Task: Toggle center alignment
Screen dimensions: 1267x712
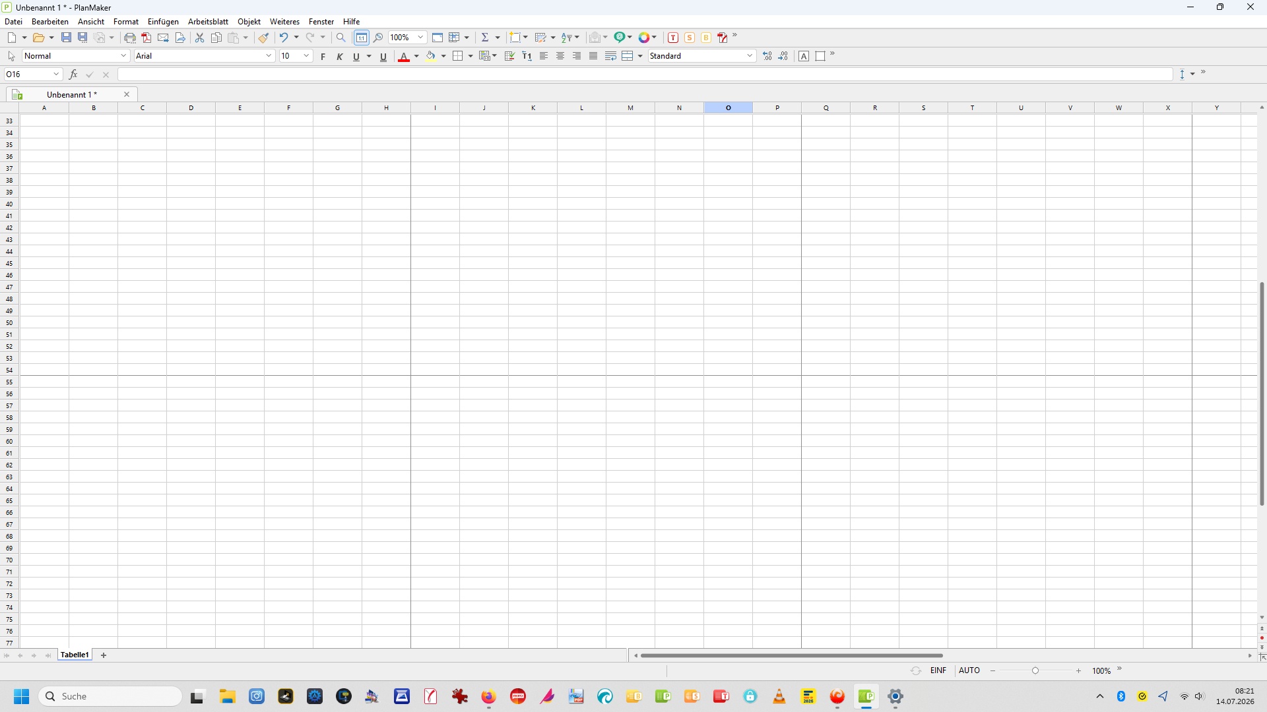Action: [560, 56]
